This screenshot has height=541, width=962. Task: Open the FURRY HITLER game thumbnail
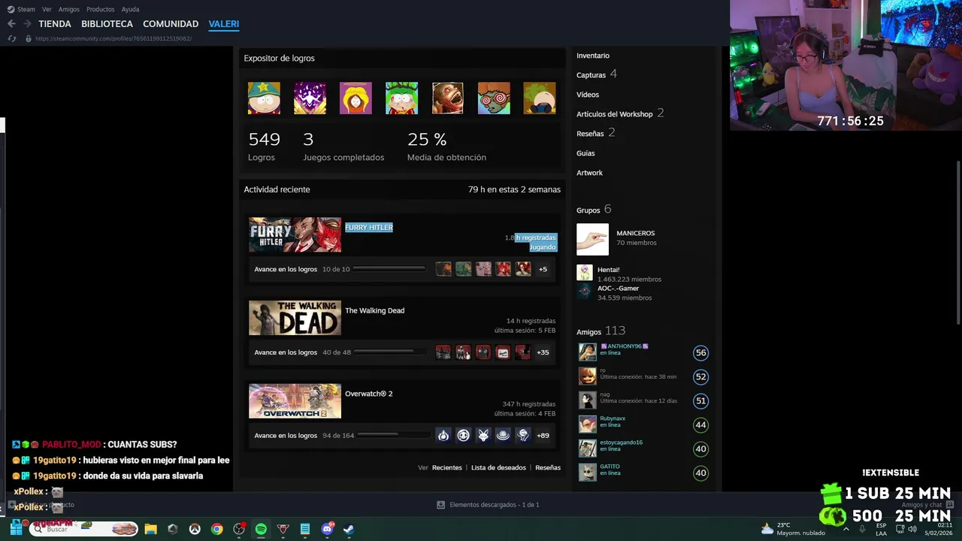(295, 234)
